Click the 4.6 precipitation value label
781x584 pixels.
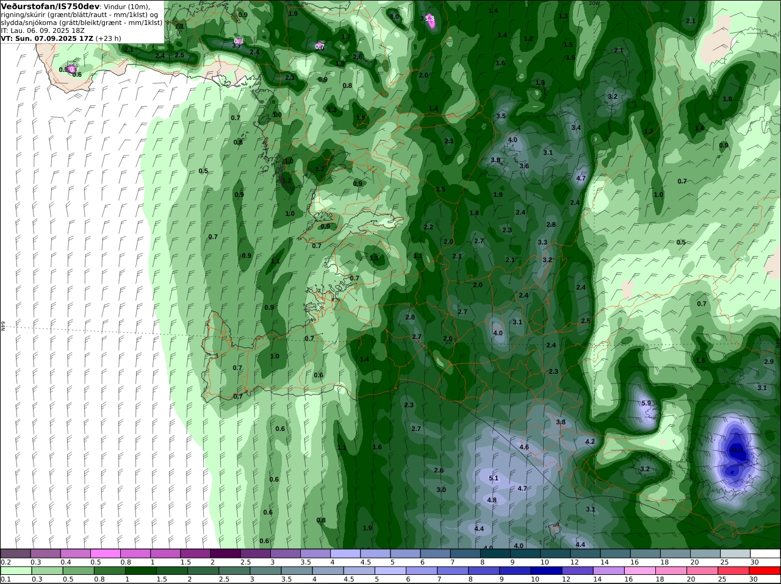524,447
